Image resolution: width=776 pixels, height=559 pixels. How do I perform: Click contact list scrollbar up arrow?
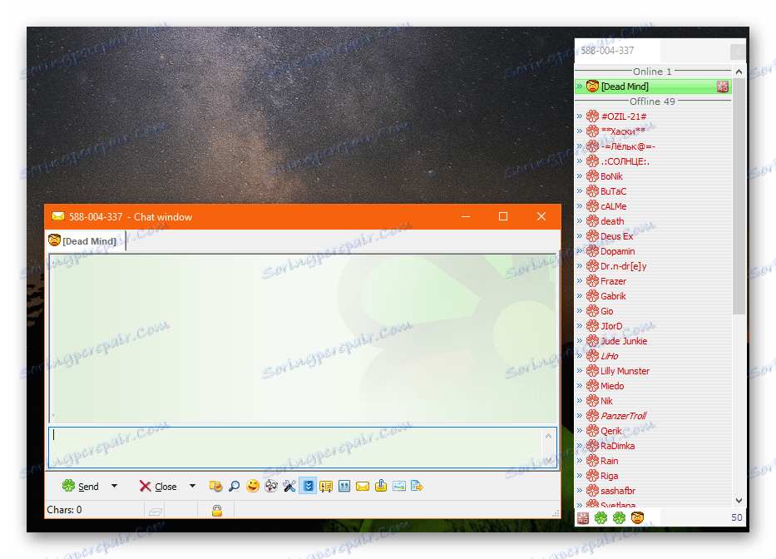click(x=739, y=72)
